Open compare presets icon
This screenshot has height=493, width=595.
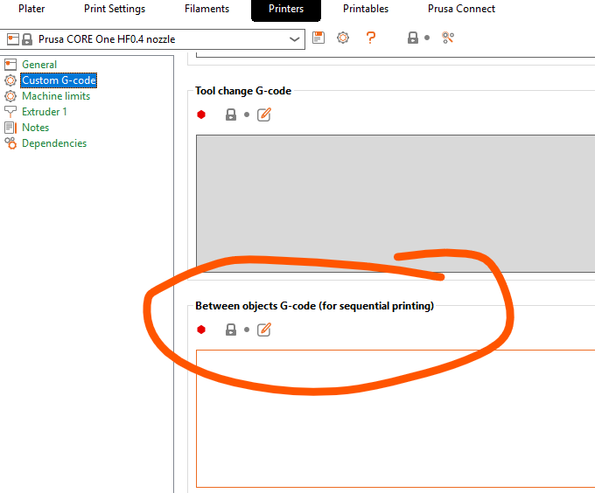tap(448, 38)
